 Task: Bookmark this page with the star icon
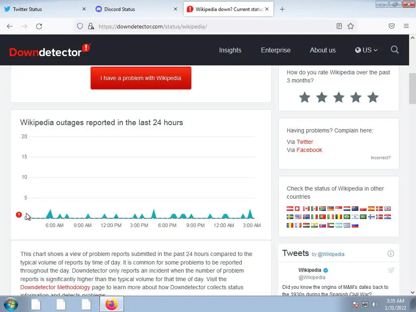[x=351, y=26]
